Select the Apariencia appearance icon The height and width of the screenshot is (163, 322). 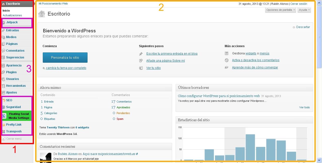point(4,65)
